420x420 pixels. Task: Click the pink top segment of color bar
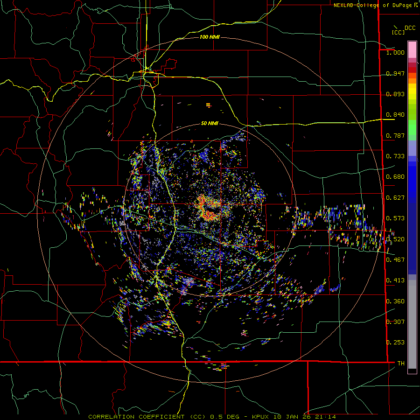(412, 49)
